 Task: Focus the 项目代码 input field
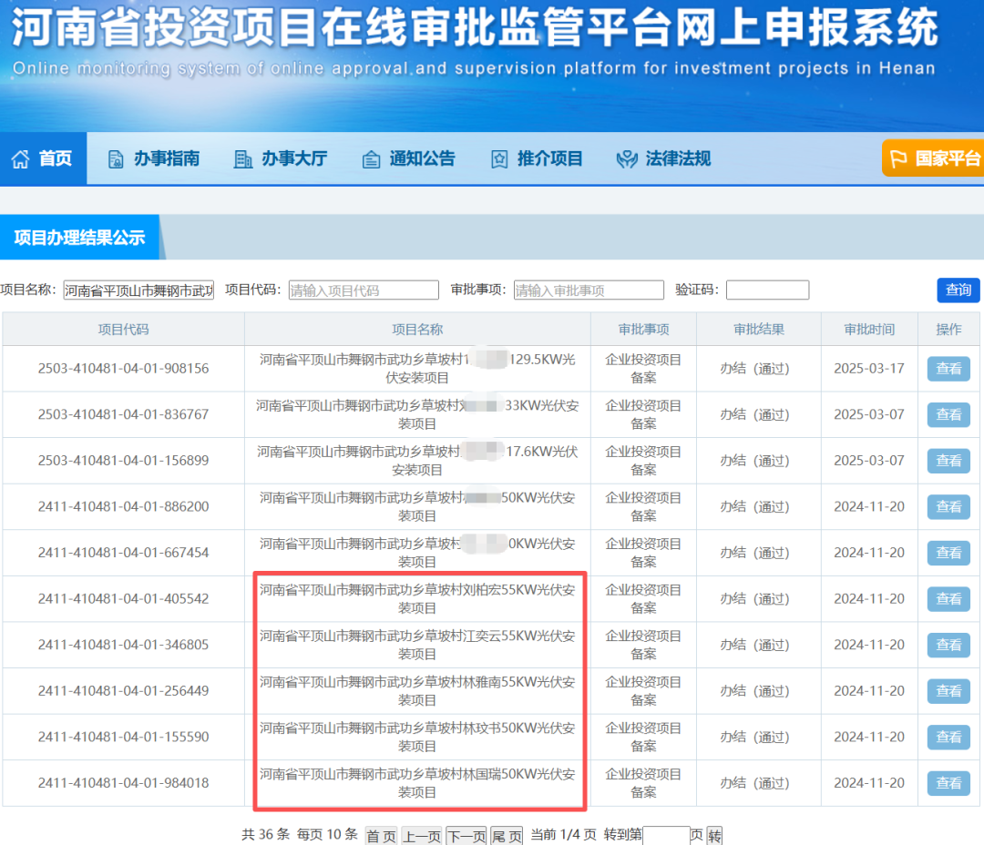click(364, 290)
